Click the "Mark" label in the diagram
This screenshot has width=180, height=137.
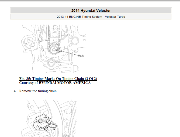(x=81, y=56)
